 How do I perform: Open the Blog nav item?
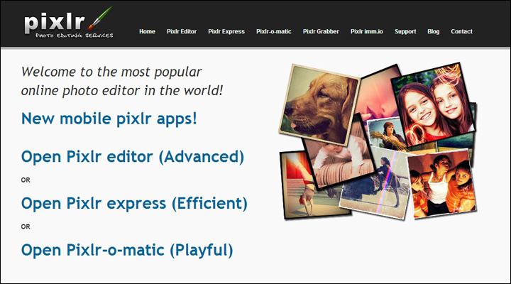(433, 32)
